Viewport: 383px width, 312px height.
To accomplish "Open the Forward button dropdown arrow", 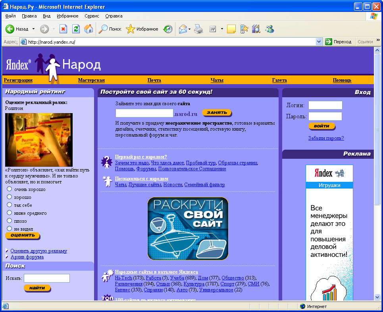I will 54,29.
